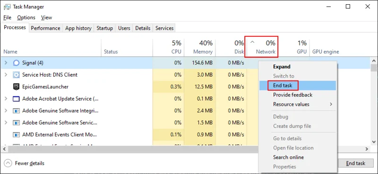Screen dimensions: 378x174
Task: Click Fewer details text
Action: [x=30, y=164]
